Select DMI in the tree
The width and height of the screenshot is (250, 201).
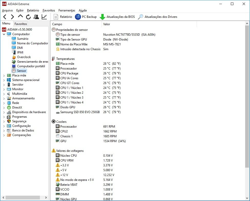click(20, 48)
